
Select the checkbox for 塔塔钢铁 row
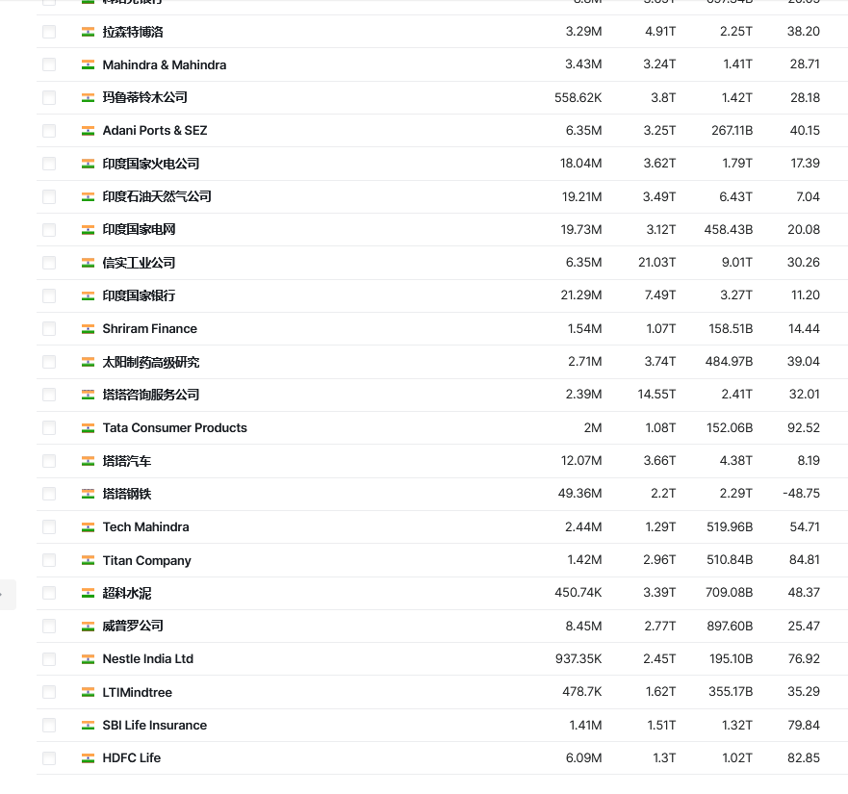pyautogui.click(x=49, y=494)
